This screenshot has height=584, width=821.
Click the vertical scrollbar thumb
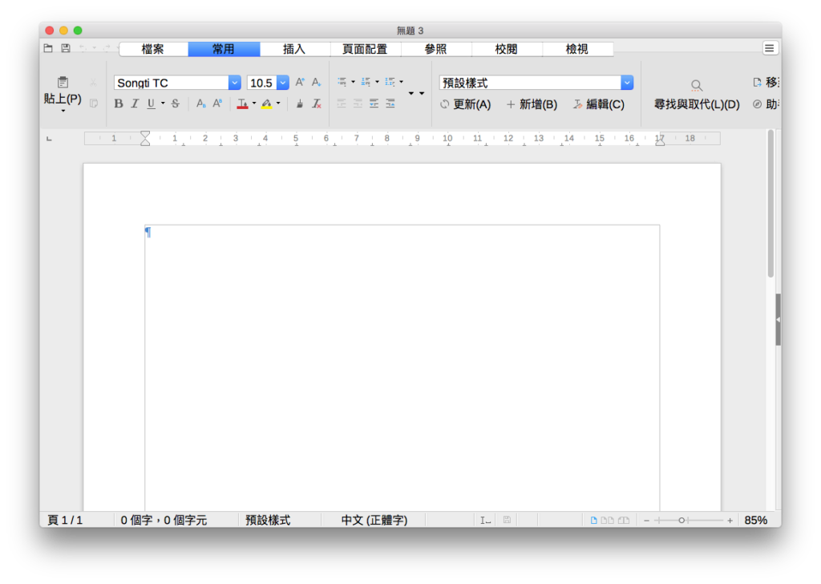click(770, 205)
